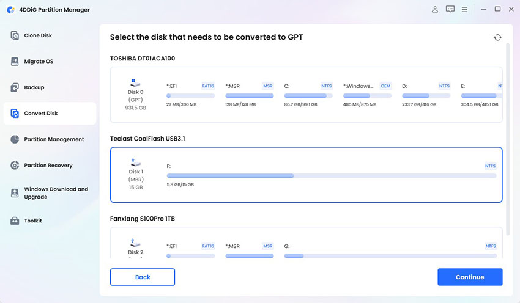The image size is (520, 303).
Task: Click the Windows Download and Upgrade icon
Action: click(15, 193)
